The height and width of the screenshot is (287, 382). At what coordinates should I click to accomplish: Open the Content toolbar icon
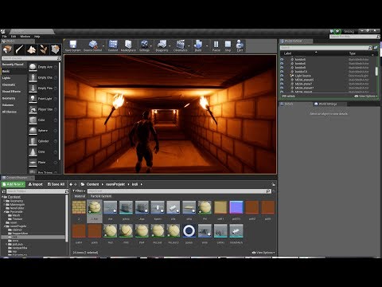coord(113,45)
